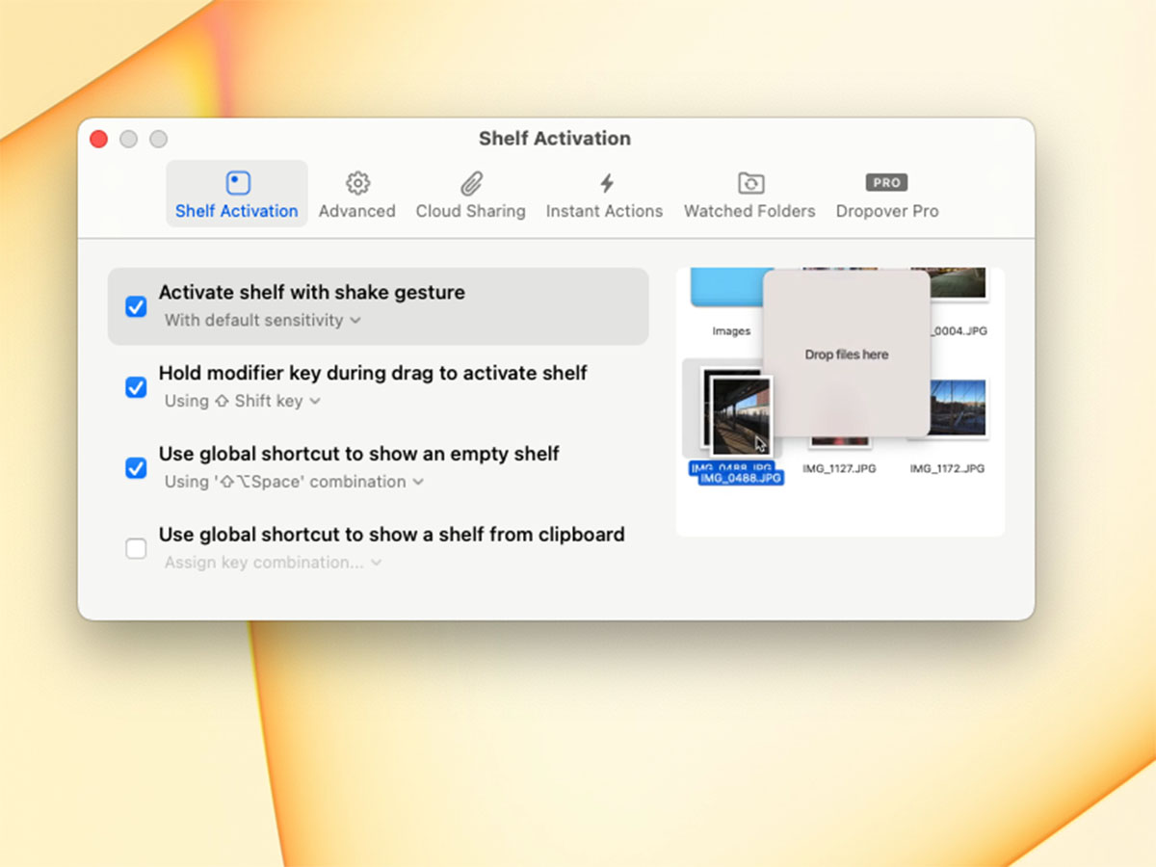The height and width of the screenshot is (867, 1156).
Task: Open the Watched Folders folder icon
Action: (750, 183)
